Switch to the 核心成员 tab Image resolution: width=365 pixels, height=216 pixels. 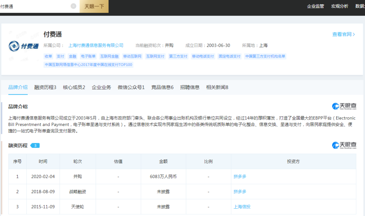74,87
